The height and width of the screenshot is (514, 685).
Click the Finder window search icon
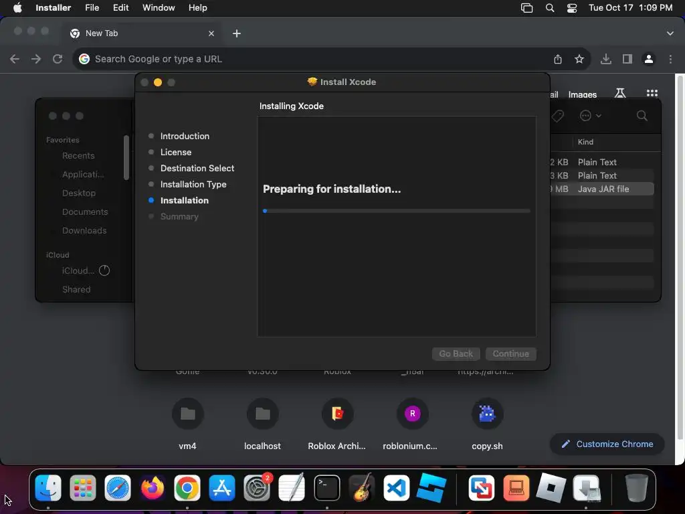click(642, 115)
